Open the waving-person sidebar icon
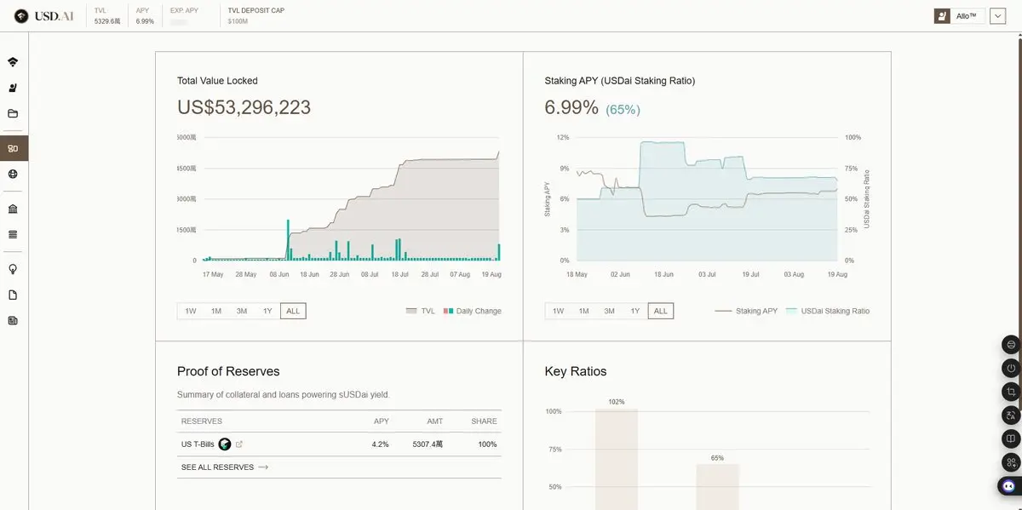 point(13,88)
